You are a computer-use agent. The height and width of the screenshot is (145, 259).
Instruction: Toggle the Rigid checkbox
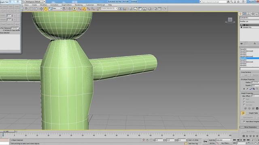pyautogui.click(x=244, y=99)
